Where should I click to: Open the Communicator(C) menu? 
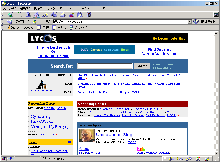tap(77, 8)
